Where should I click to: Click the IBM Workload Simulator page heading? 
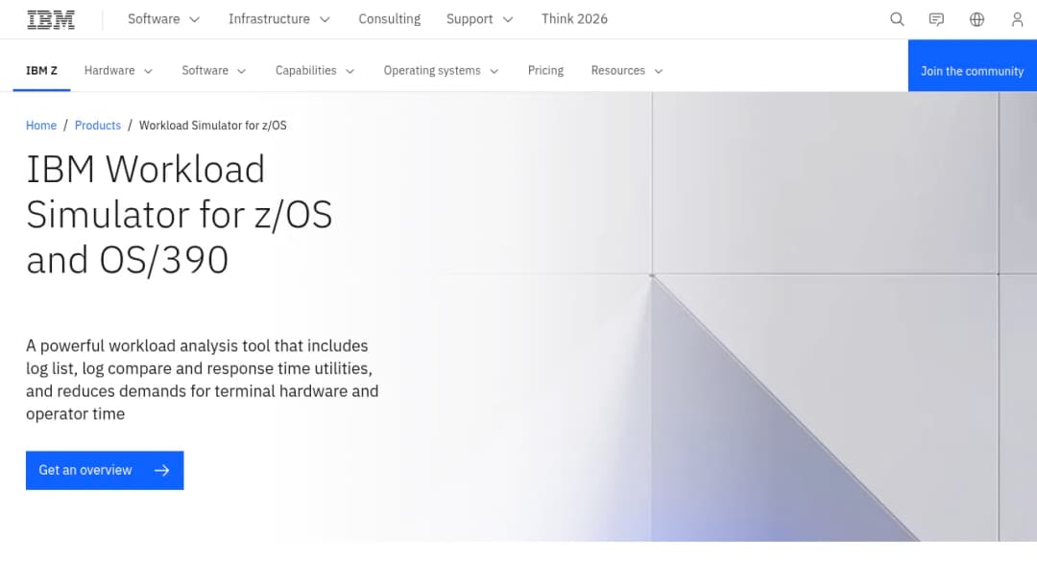pos(180,215)
